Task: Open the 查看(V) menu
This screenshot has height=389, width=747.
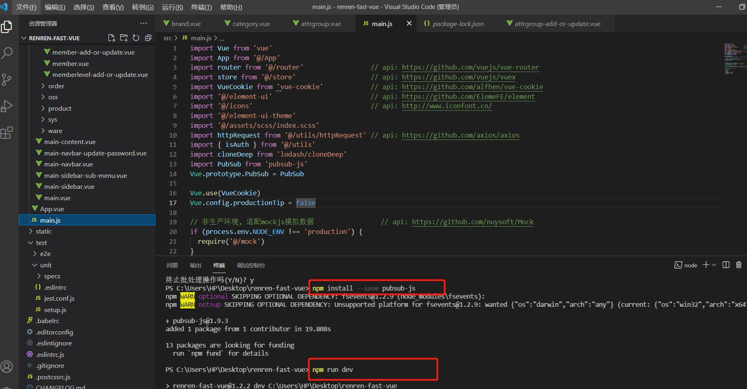Action: click(x=113, y=7)
